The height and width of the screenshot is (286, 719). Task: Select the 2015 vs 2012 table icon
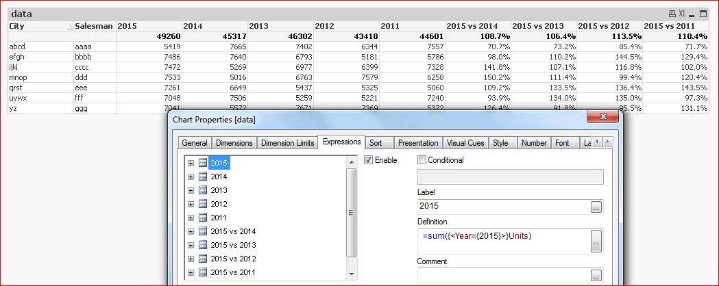(x=203, y=259)
